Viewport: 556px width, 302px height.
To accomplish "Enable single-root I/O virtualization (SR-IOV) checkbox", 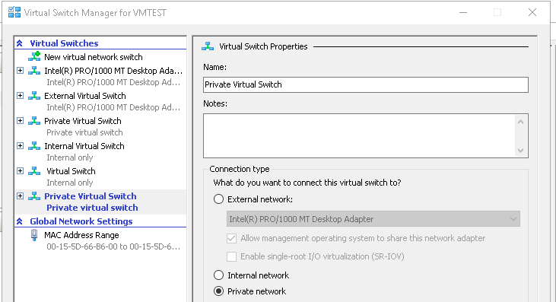I will pos(231,256).
